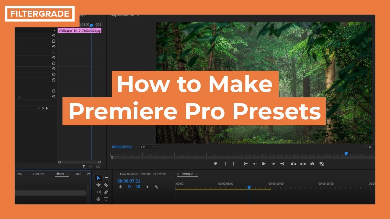This screenshot has width=390, height=219.
Task: Open timeline display settings wrench
Action: tap(156, 187)
